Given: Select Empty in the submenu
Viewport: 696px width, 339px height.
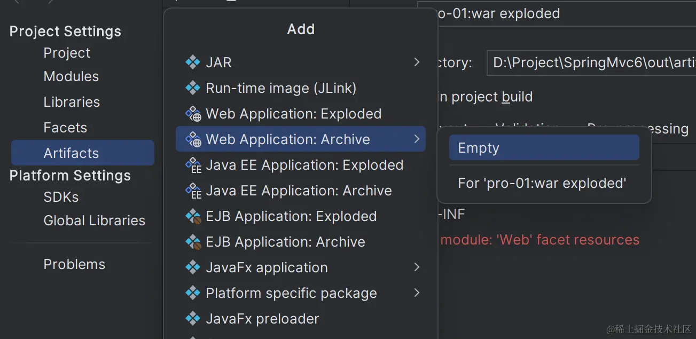Looking at the screenshot, I should point(544,148).
